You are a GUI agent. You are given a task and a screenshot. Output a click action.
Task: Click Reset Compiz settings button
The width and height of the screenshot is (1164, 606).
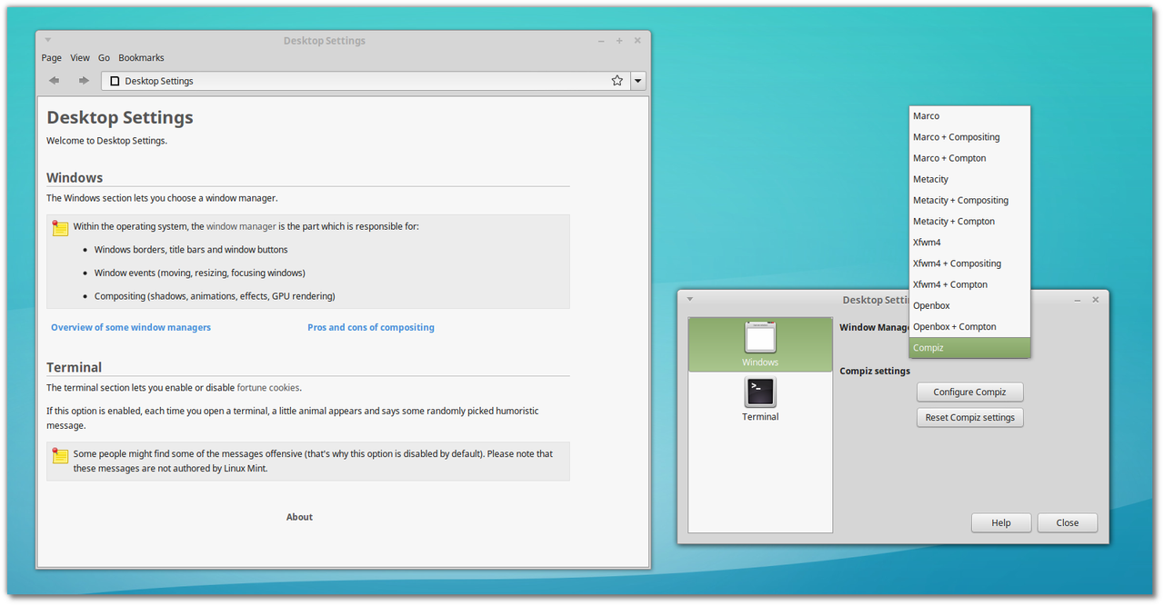[x=969, y=418]
